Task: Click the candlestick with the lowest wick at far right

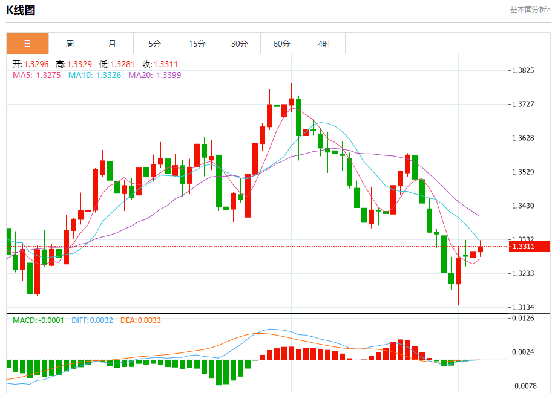Action: click(x=458, y=271)
